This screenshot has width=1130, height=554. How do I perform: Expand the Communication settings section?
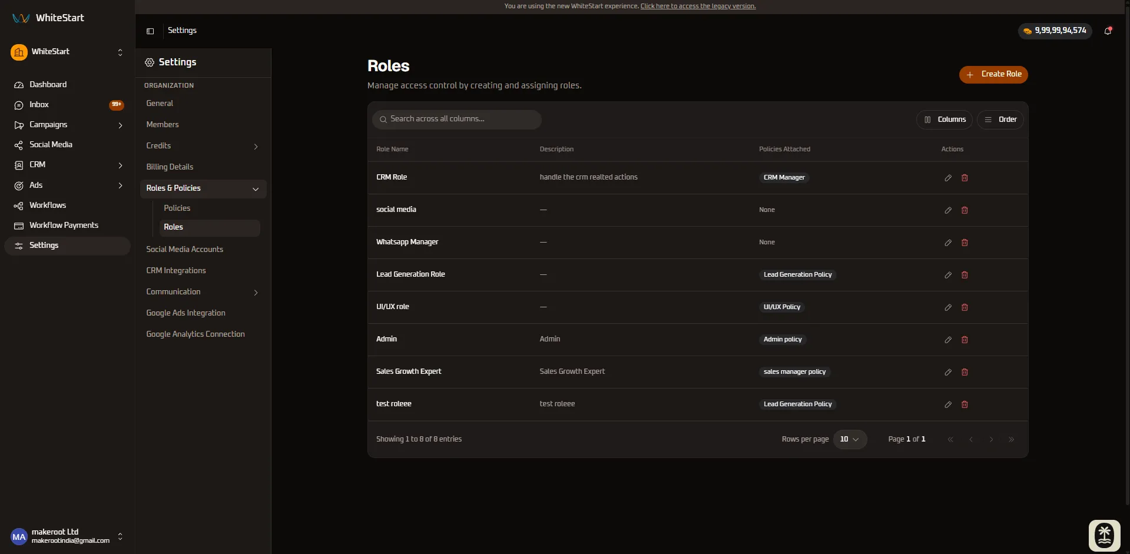click(256, 293)
